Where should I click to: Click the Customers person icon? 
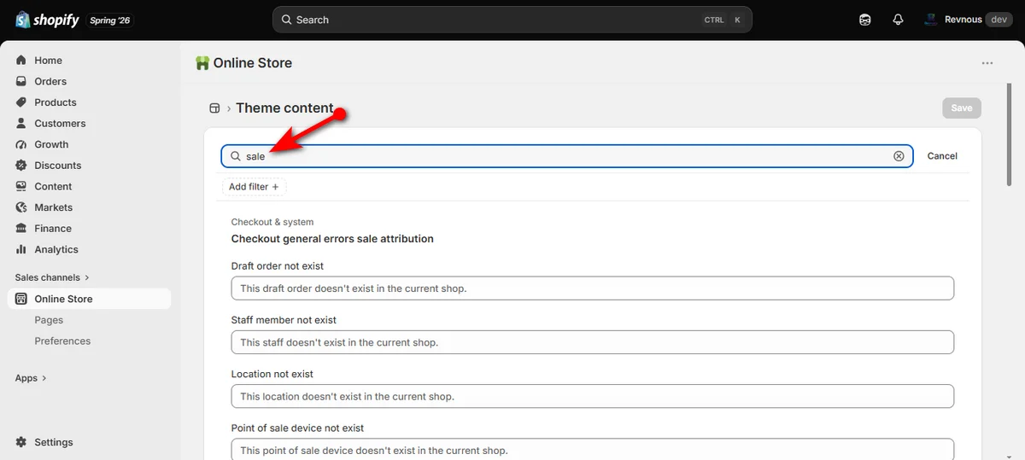[x=21, y=123]
